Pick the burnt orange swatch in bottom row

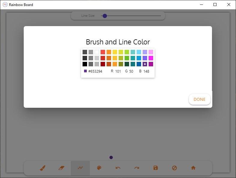click(109, 64)
